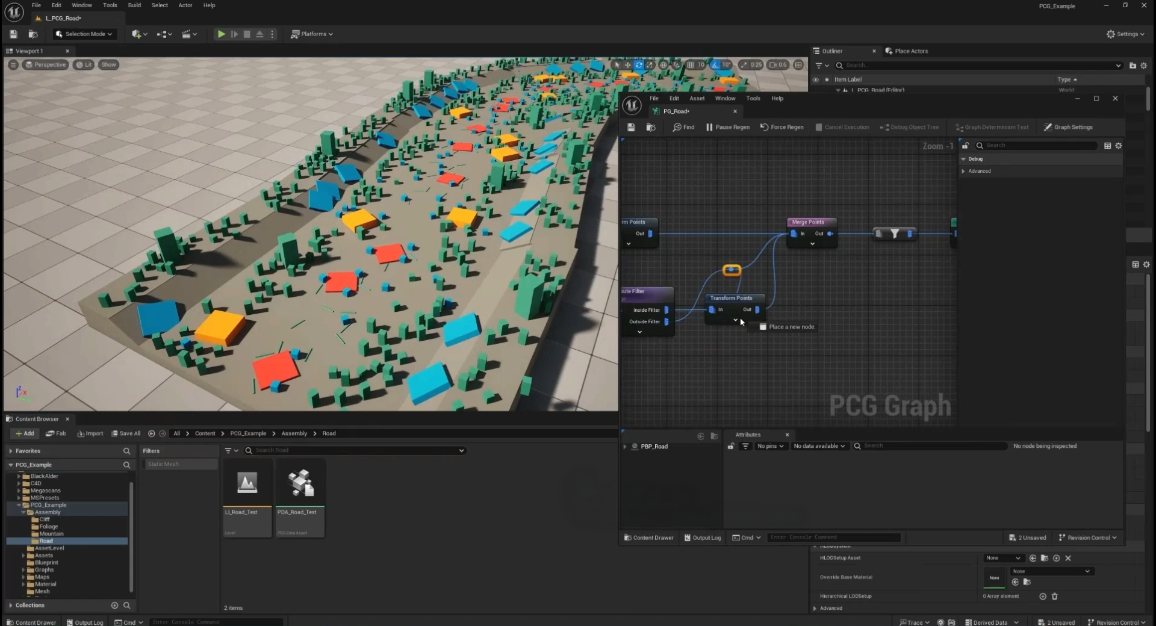
Task: Open the Asset menu in PCG graph window
Action: 697,98
